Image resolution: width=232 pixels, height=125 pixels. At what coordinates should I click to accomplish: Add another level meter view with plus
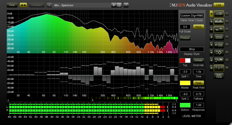tap(227, 14)
